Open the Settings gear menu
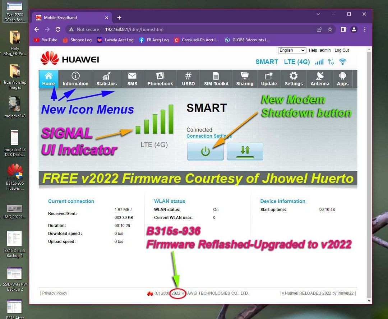 click(x=294, y=79)
